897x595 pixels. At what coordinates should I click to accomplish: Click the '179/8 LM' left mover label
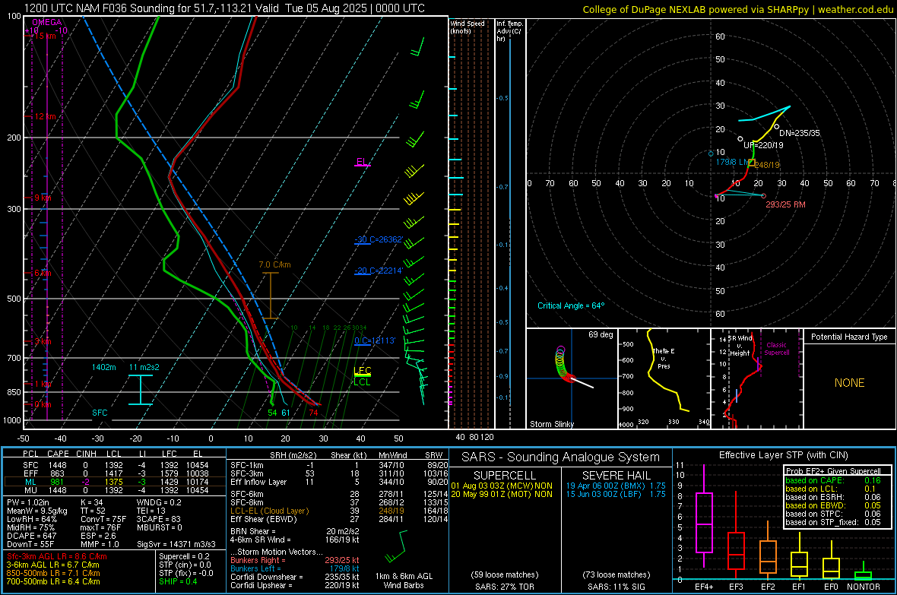pyautogui.click(x=732, y=163)
